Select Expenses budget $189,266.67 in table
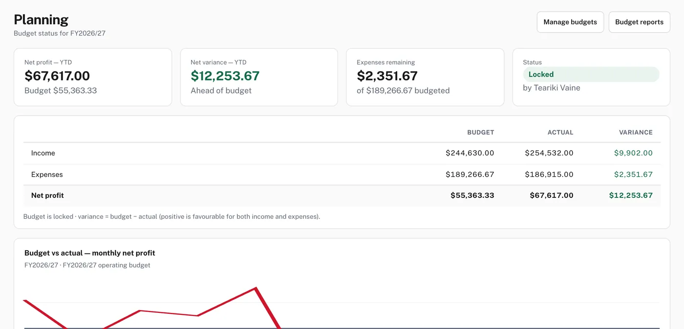 [x=470, y=174]
